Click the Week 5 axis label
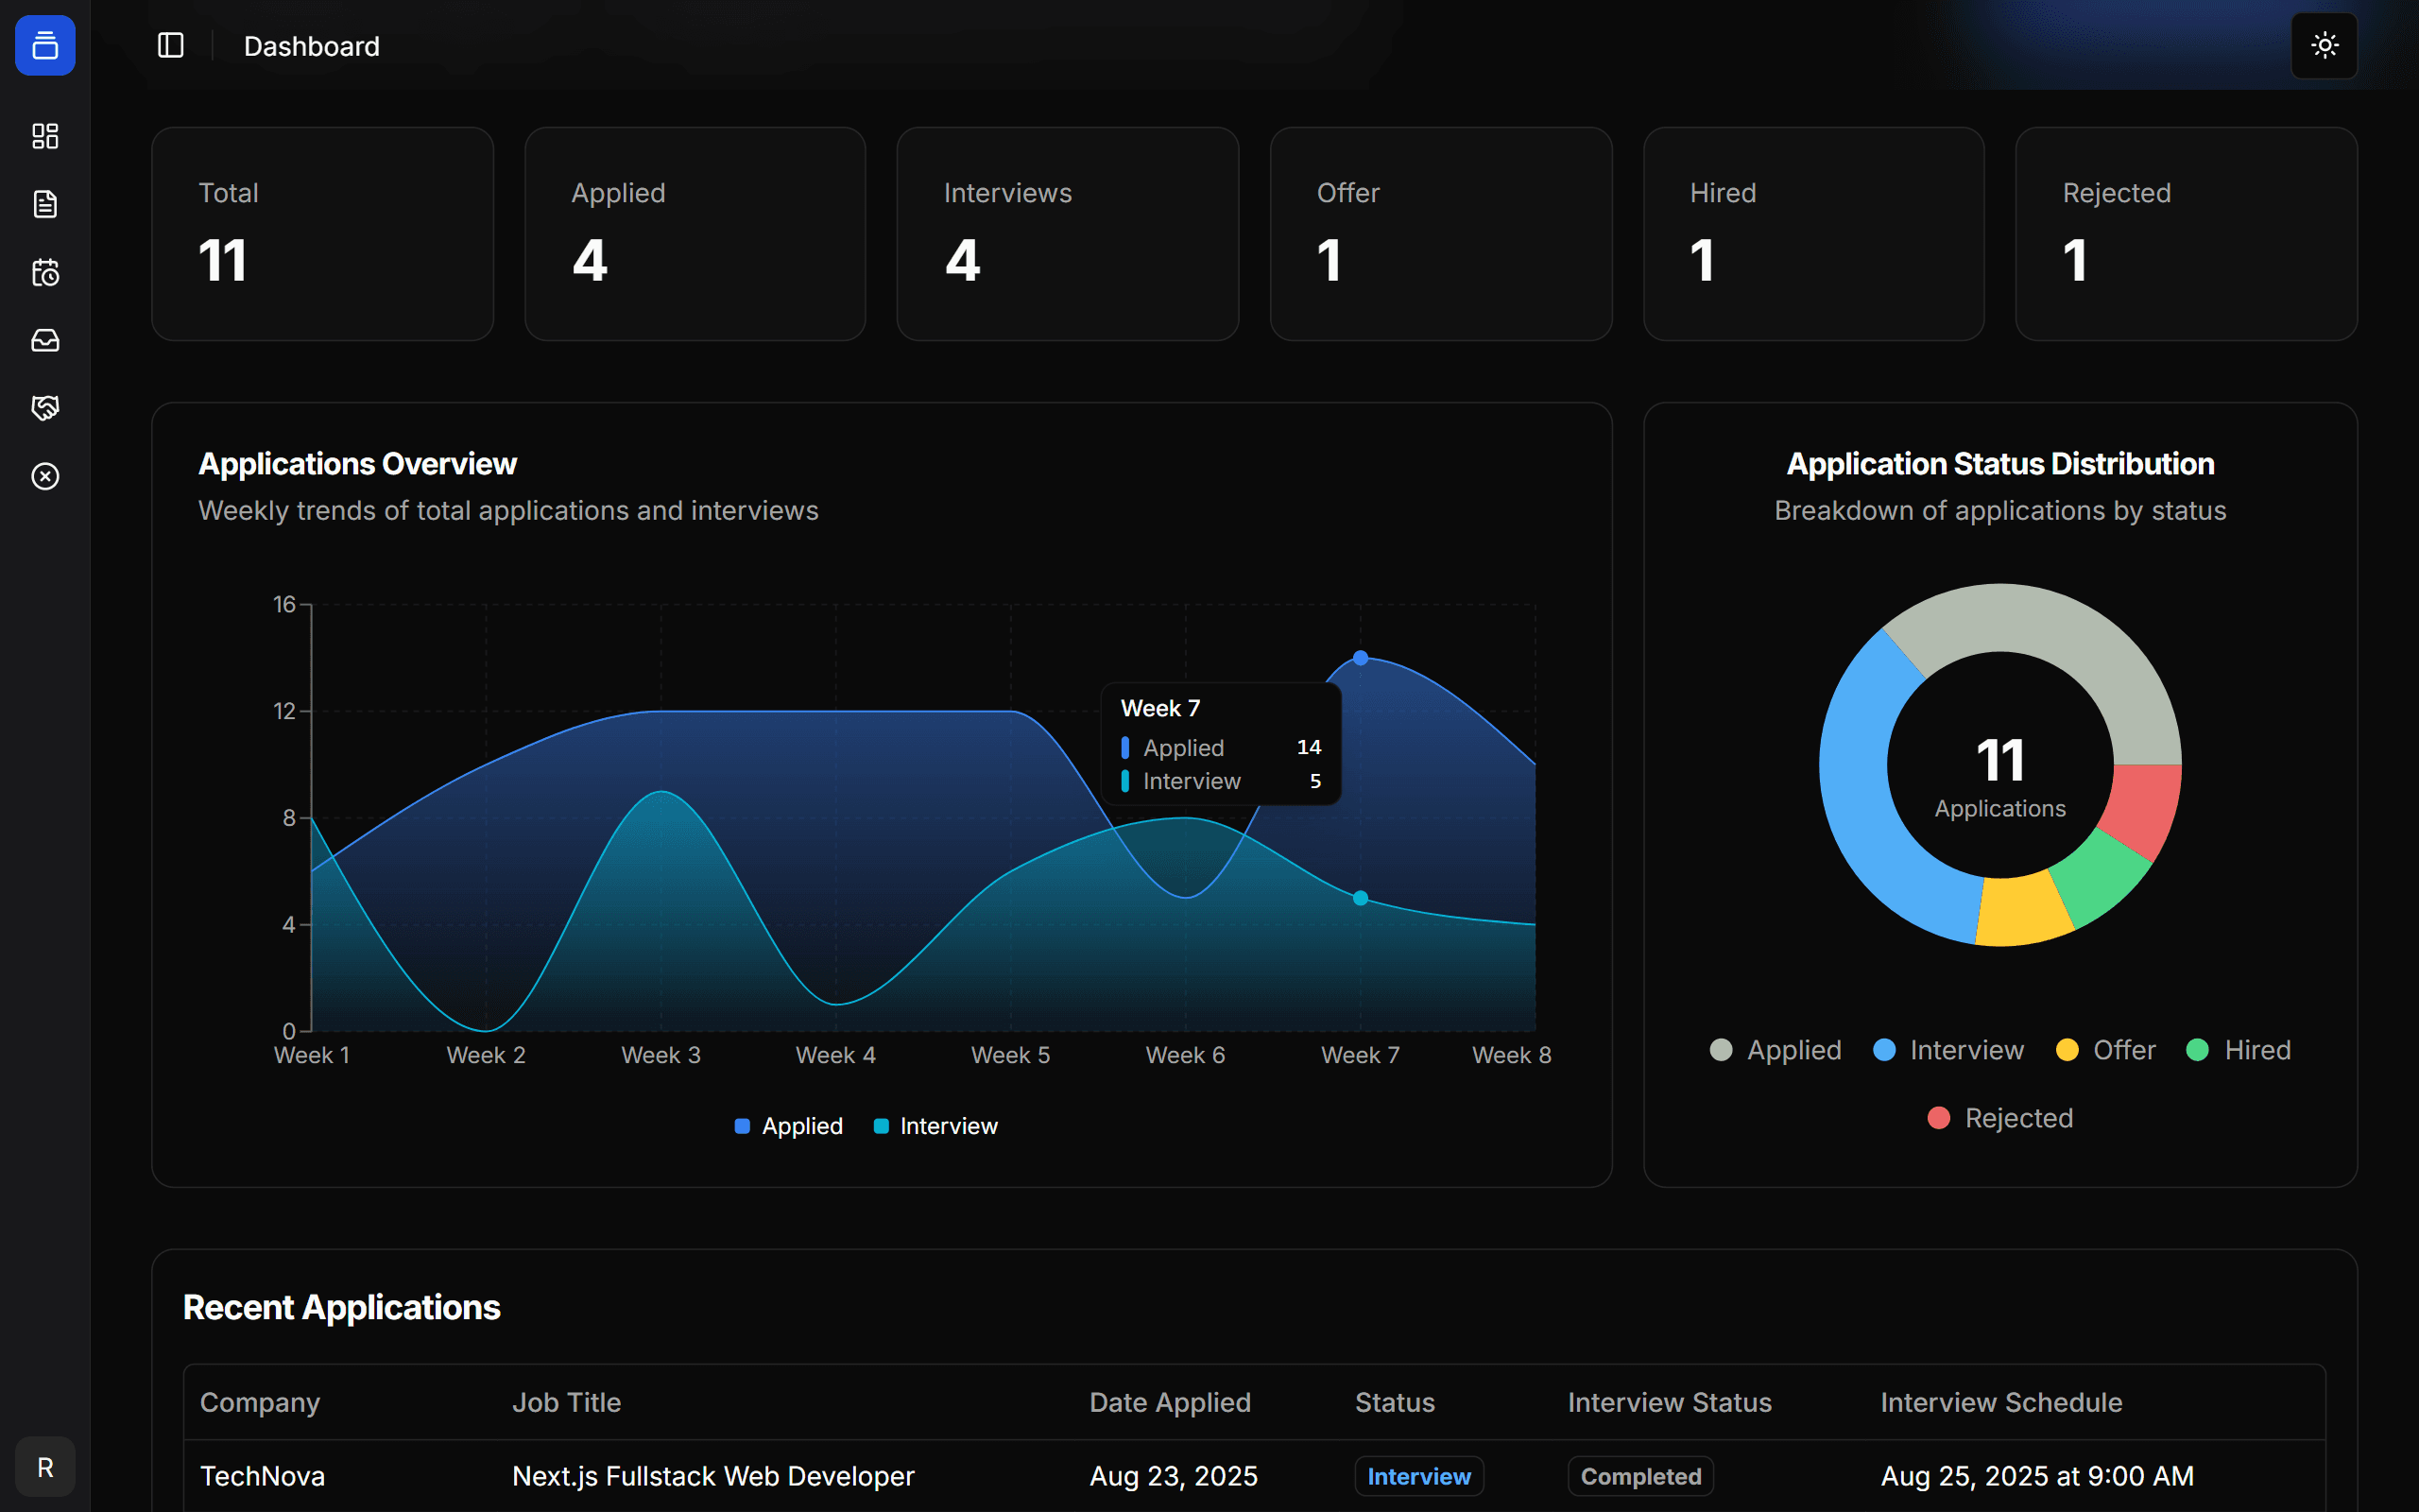The width and height of the screenshot is (2419, 1512). click(1010, 1055)
